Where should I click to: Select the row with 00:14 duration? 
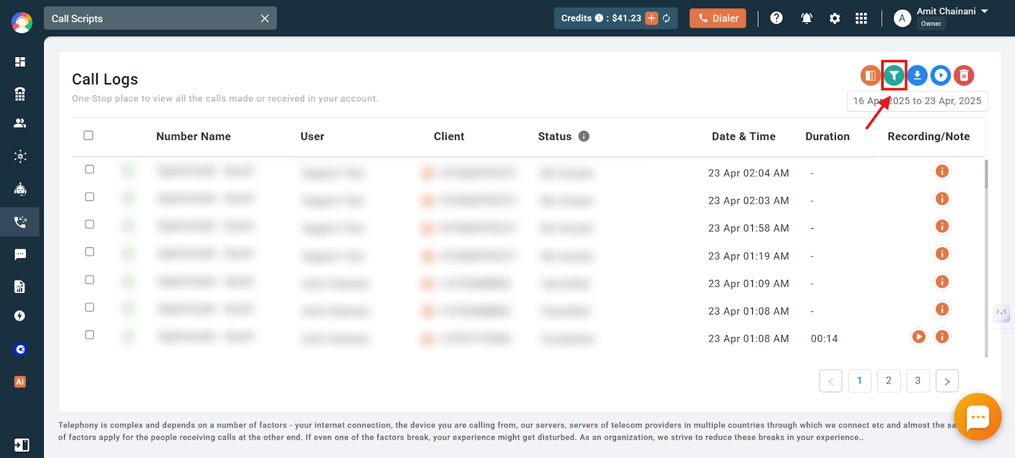click(x=89, y=335)
